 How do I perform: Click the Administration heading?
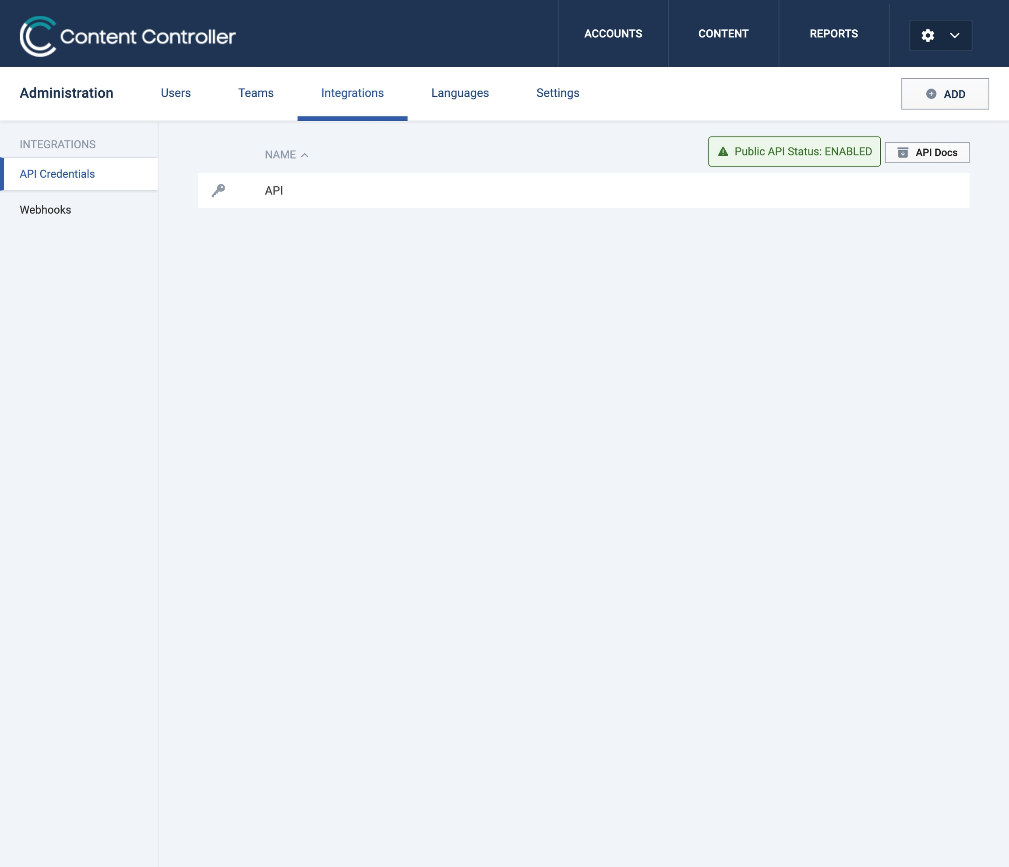pos(66,93)
